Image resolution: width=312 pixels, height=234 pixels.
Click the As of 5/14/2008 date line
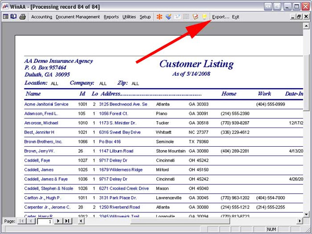pyautogui.click(x=191, y=74)
